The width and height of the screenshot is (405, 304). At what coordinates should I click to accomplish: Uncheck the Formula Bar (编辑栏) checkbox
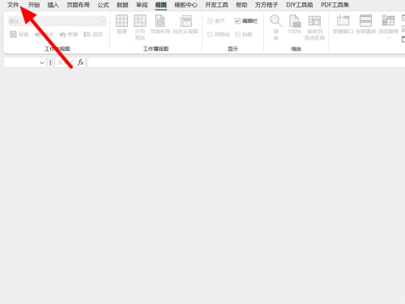coord(237,21)
